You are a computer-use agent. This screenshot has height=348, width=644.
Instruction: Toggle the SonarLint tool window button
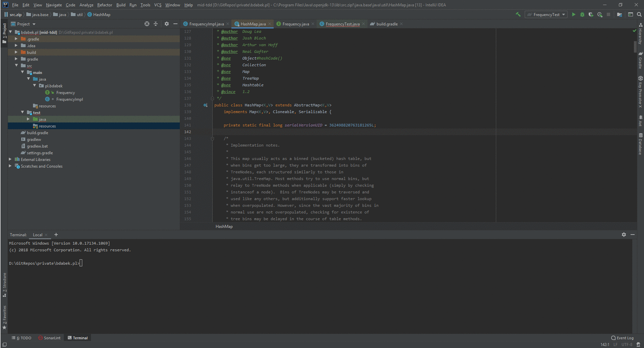(49, 338)
